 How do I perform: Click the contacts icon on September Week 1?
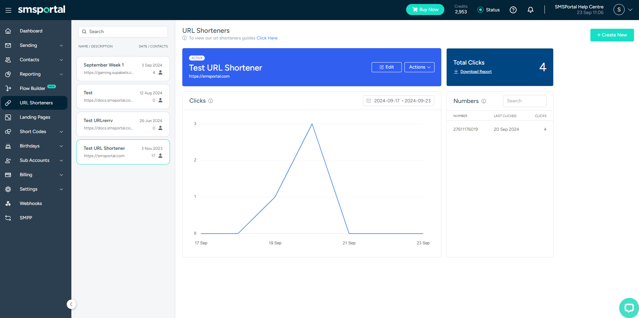tap(161, 73)
